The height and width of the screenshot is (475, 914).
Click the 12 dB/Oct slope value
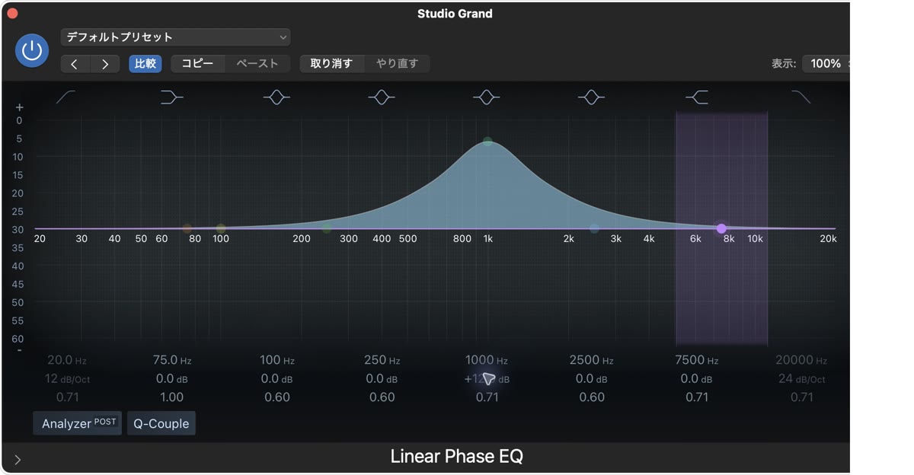point(66,378)
